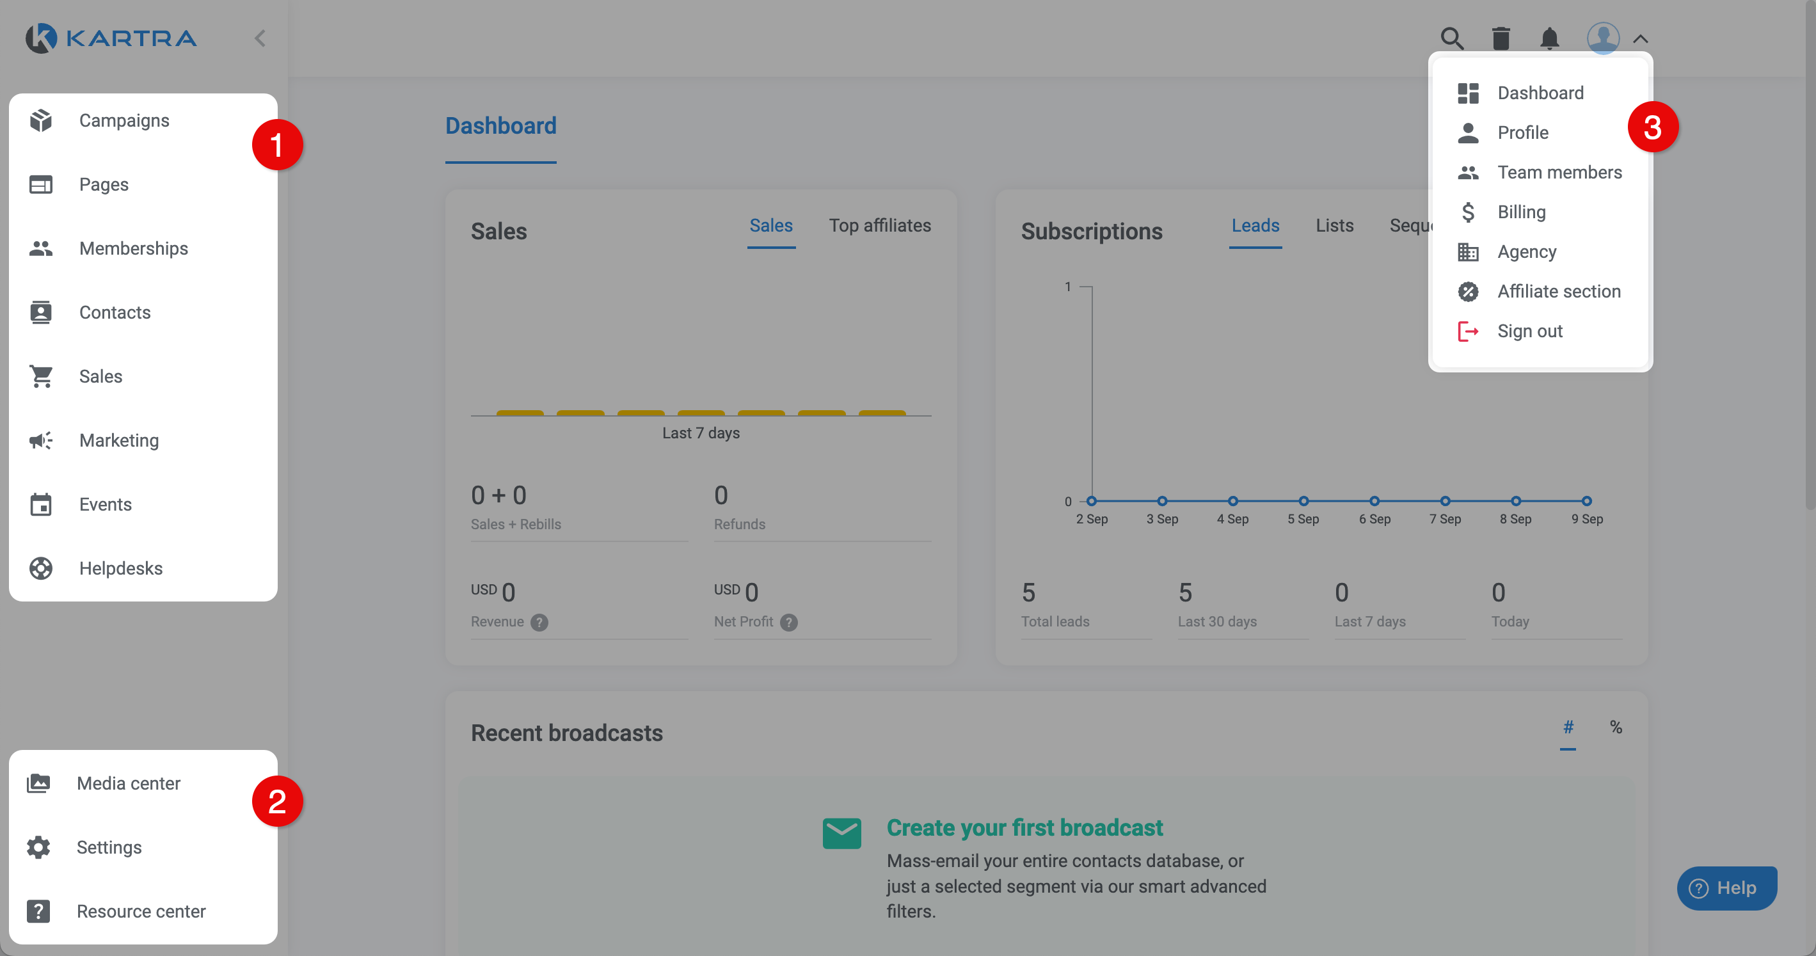Click the search magnifier icon

[1451, 38]
